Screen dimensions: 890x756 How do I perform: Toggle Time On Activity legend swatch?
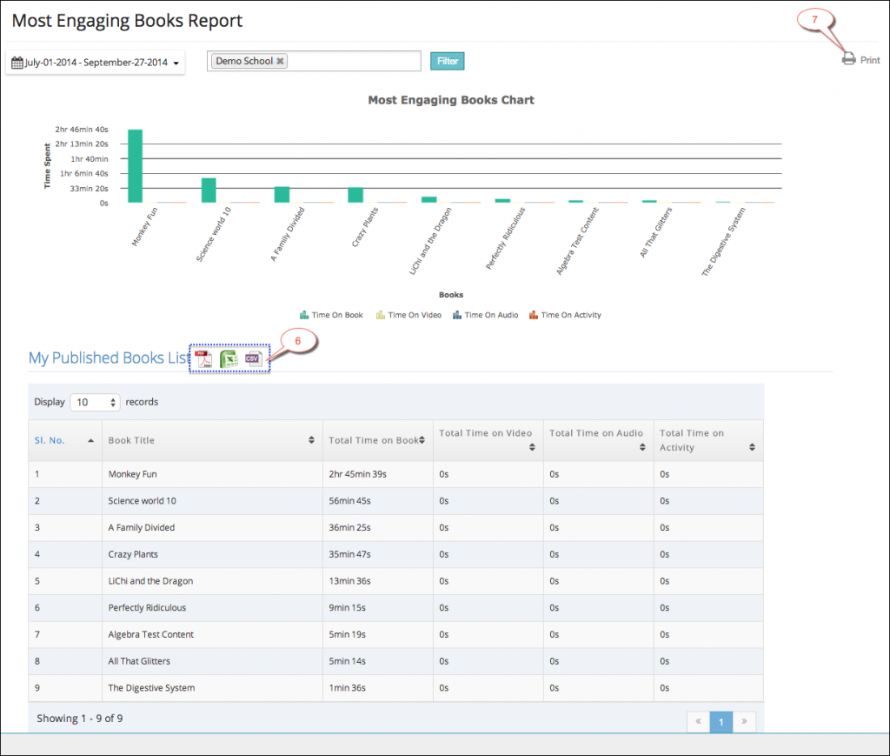[534, 315]
